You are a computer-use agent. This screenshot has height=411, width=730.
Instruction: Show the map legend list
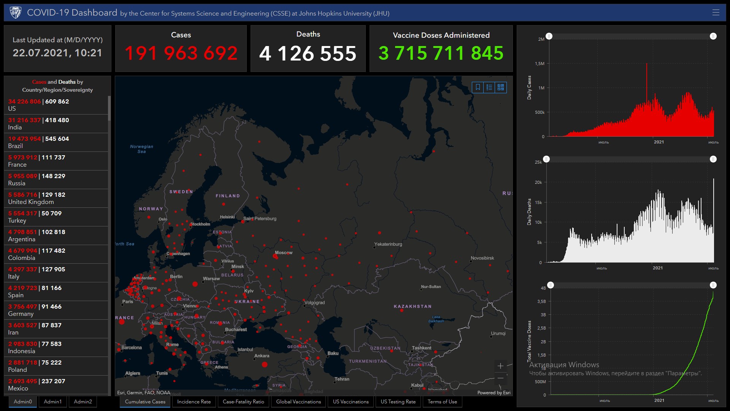pyautogui.click(x=489, y=88)
